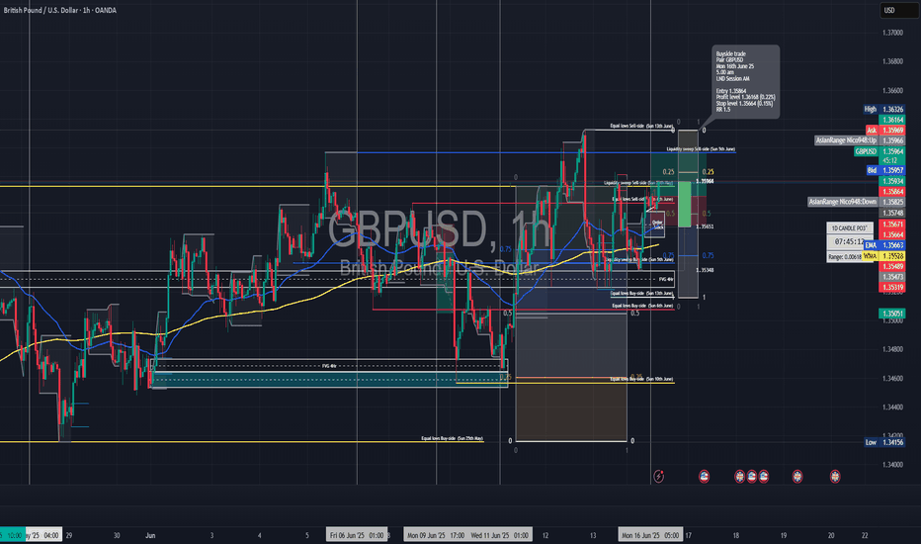
Task: Click the 07:45:12 candle countdown timer
Action: click(x=849, y=241)
